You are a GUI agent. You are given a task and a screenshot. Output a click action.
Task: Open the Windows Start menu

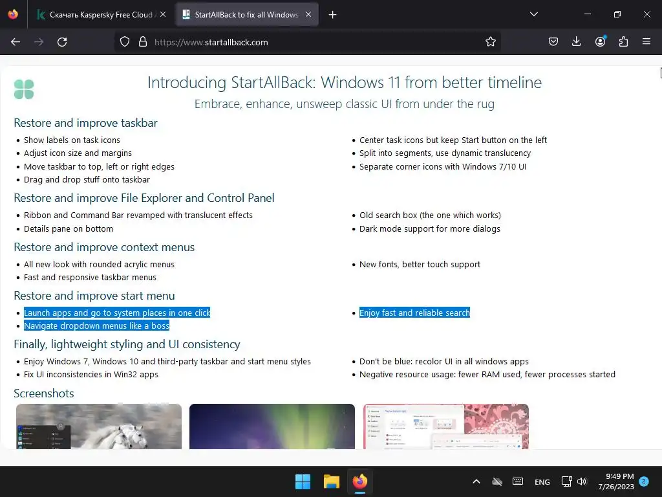[303, 481]
